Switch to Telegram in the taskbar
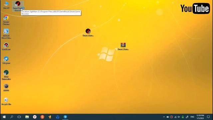This screenshot has height=120, width=213. [65, 117]
